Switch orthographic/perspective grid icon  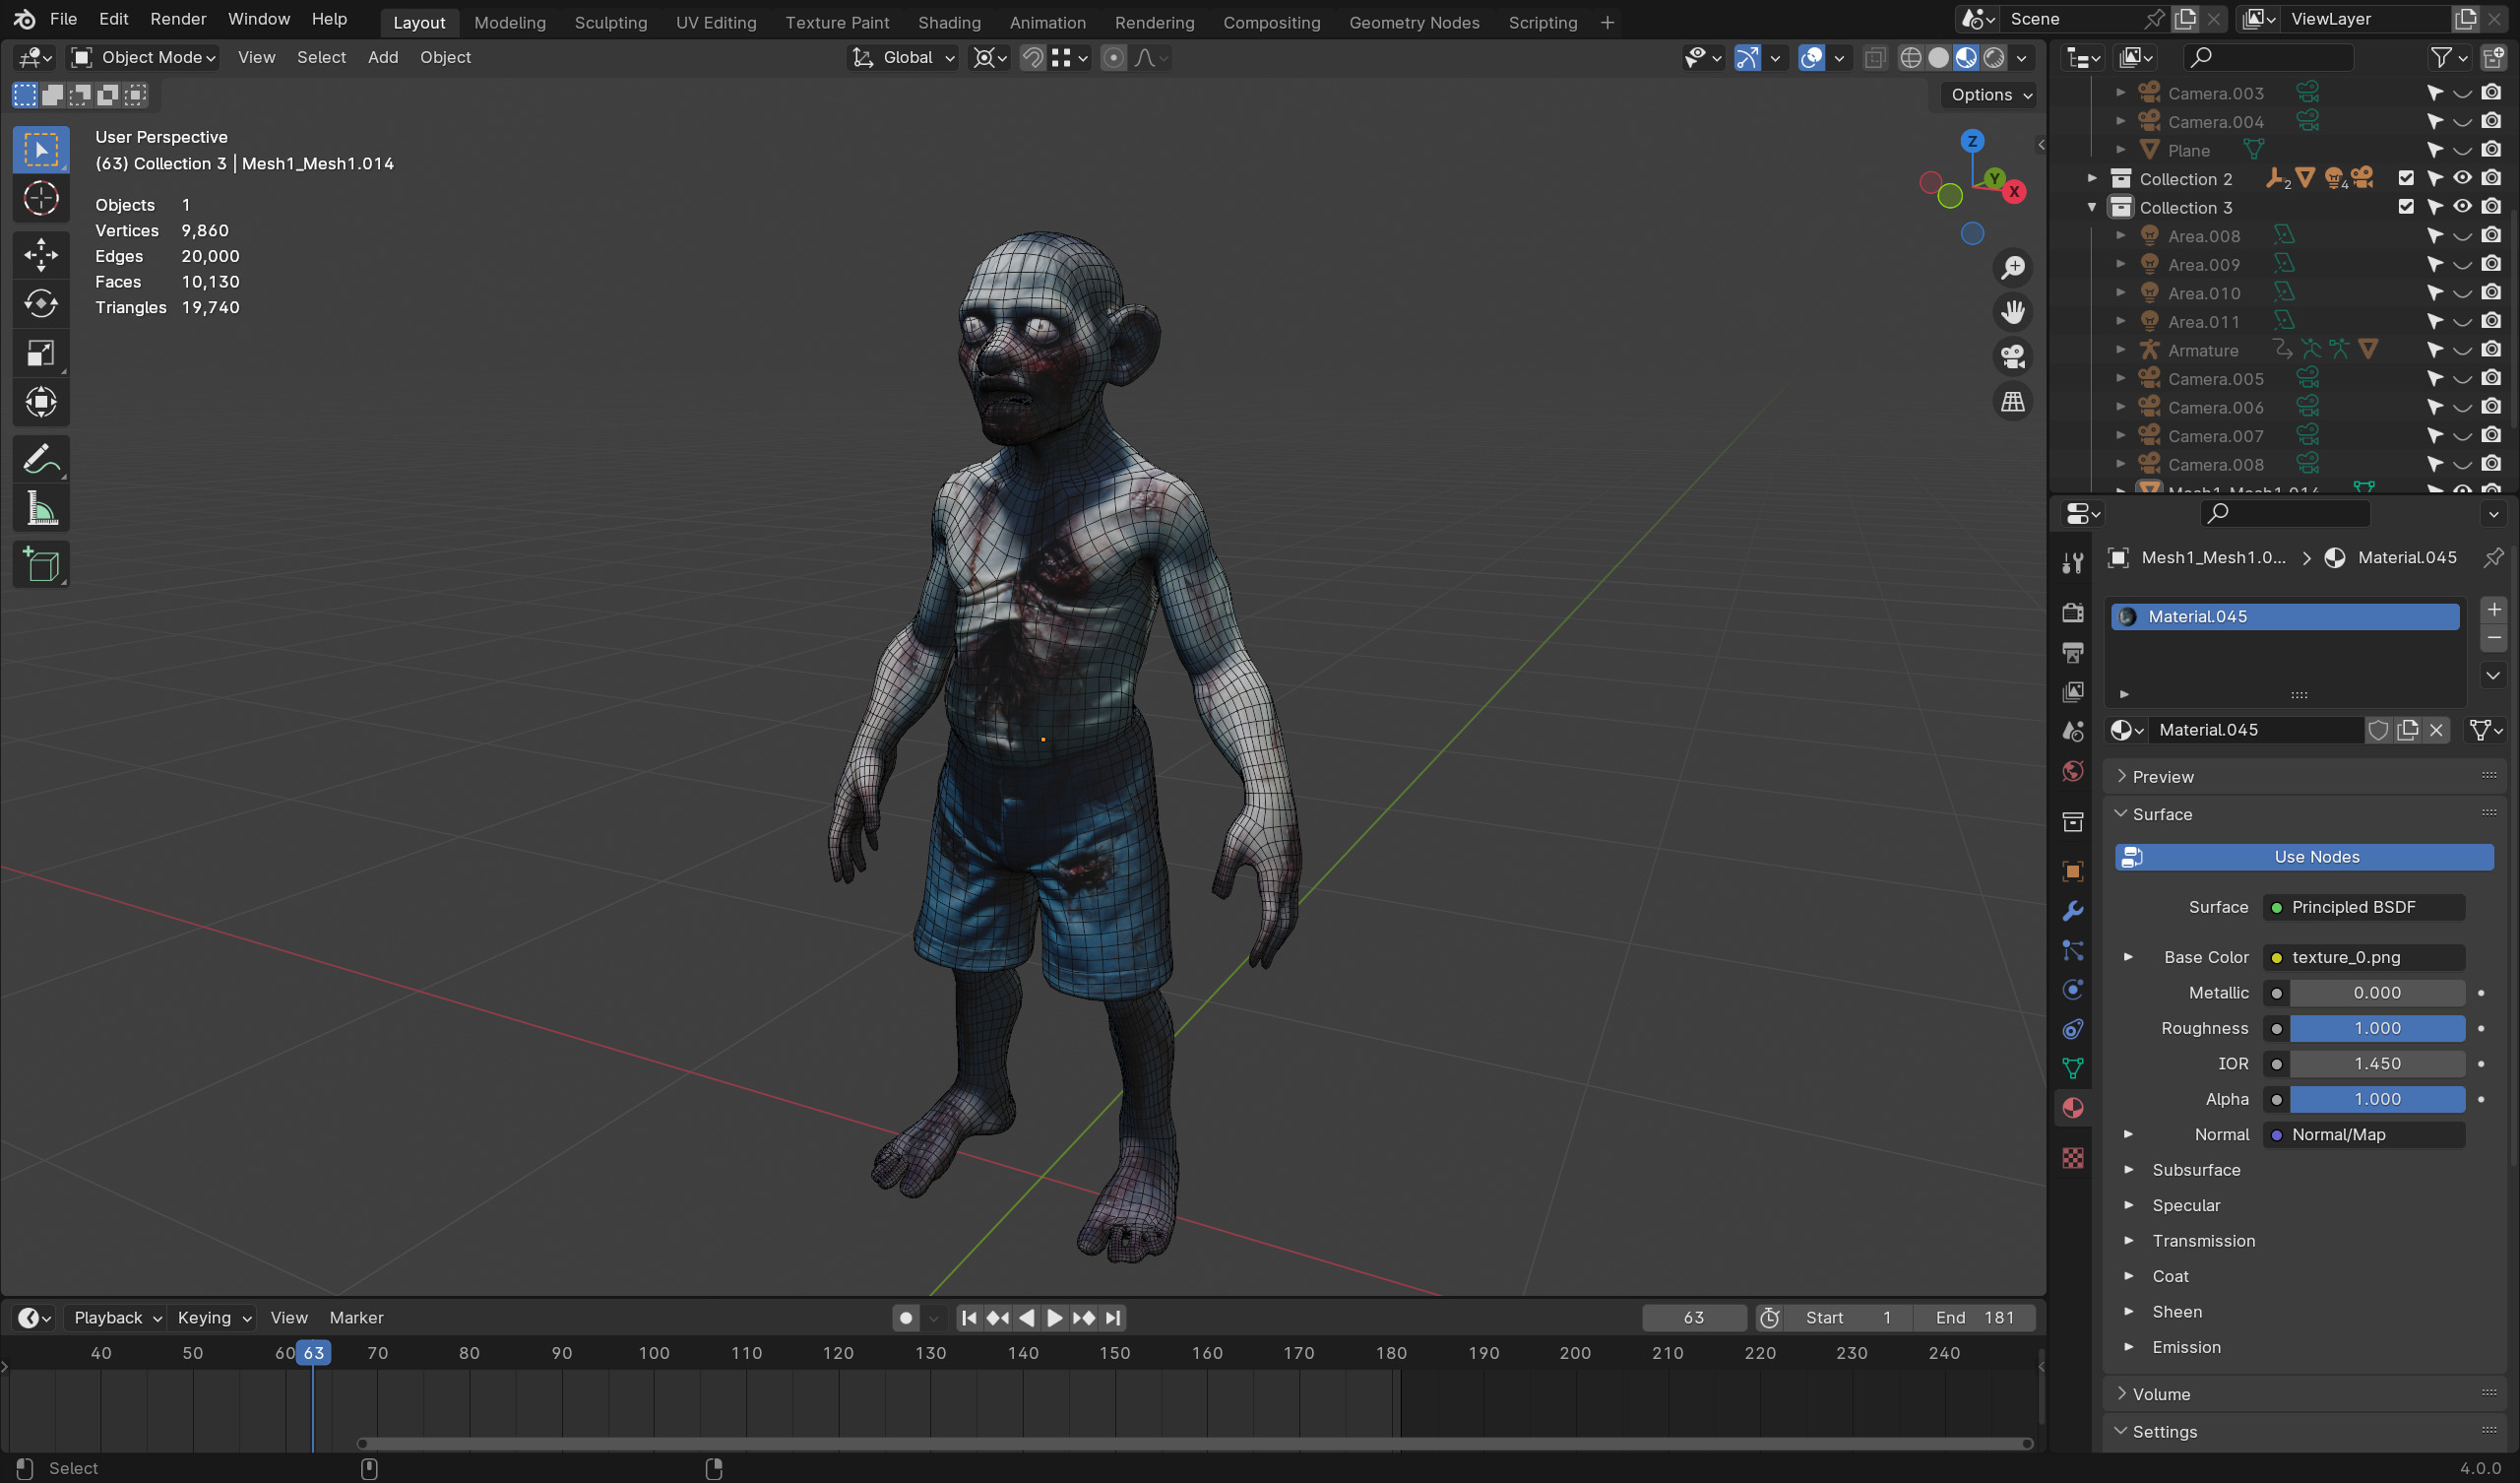tap(2012, 401)
